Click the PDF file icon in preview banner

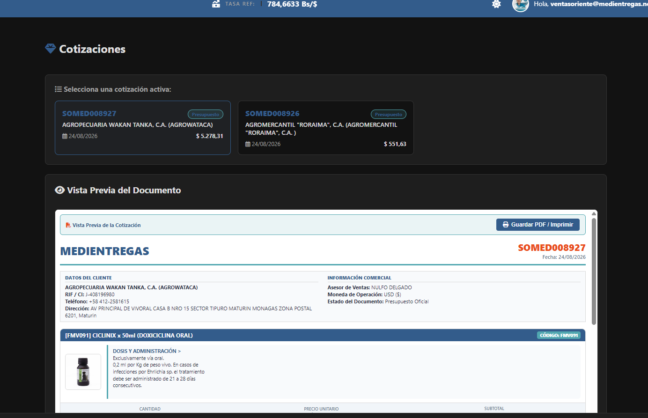[x=68, y=225]
